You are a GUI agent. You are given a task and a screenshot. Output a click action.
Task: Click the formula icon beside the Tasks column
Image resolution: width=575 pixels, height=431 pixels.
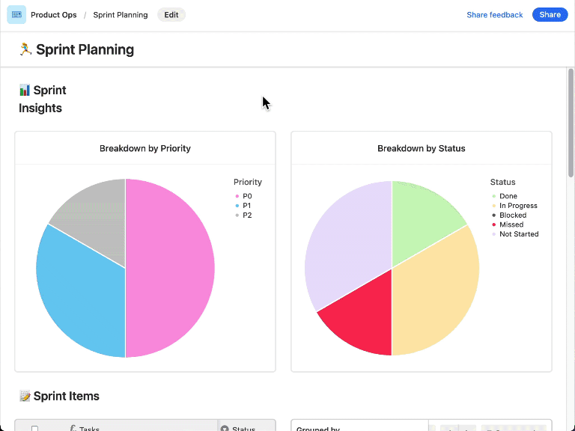click(73, 428)
